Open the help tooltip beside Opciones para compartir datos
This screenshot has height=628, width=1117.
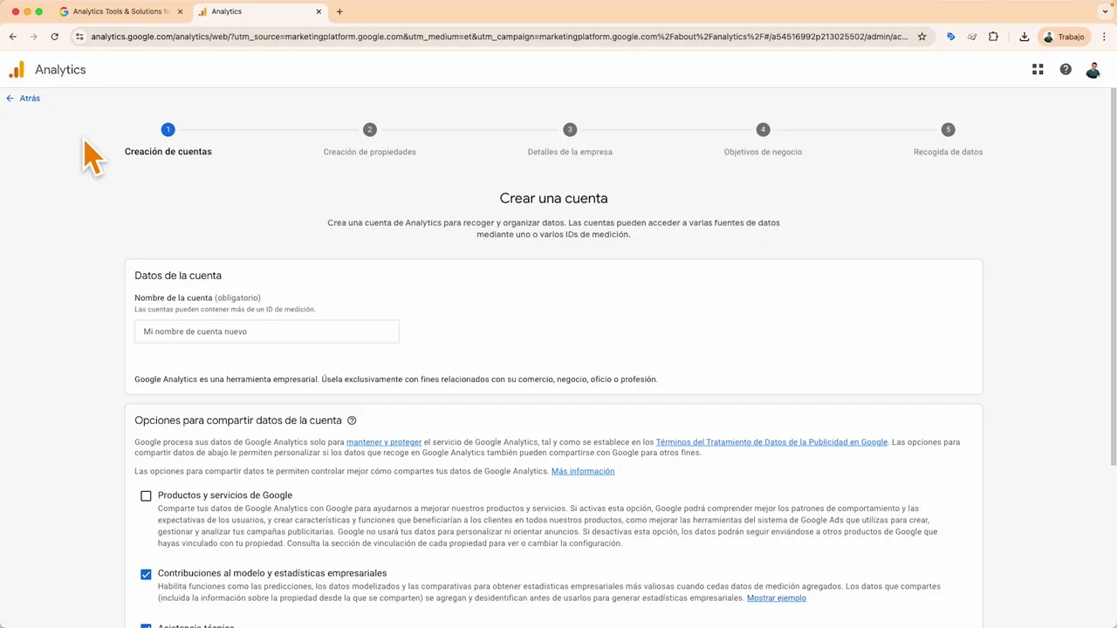[x=352, y=420]
